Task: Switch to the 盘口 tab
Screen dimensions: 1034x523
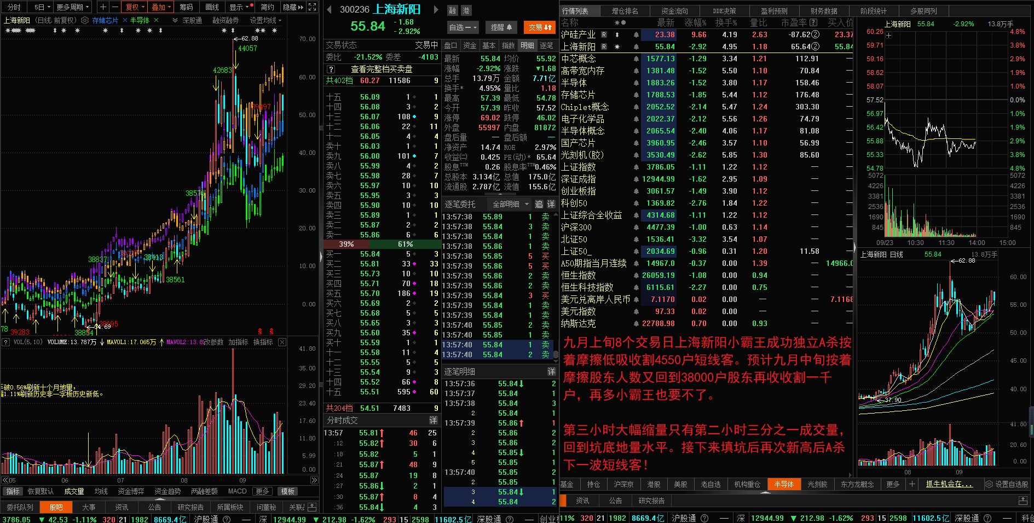Action: [450, 45]
